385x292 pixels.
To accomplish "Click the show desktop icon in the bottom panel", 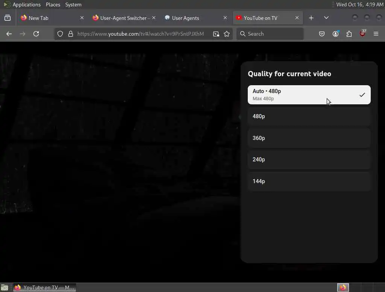I will point(5,287).
